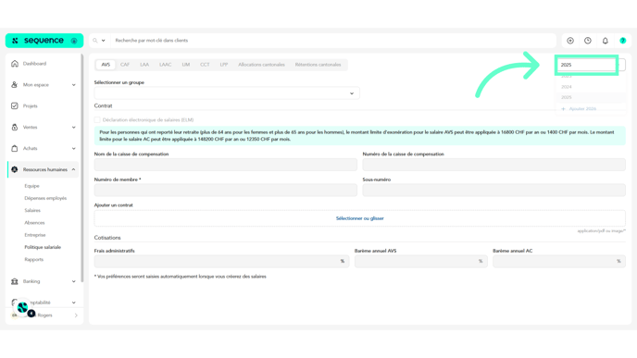Switch to the IJM tab
This screenshot has height=358, width=637.
pyautogui.click(x=186, y=65)
